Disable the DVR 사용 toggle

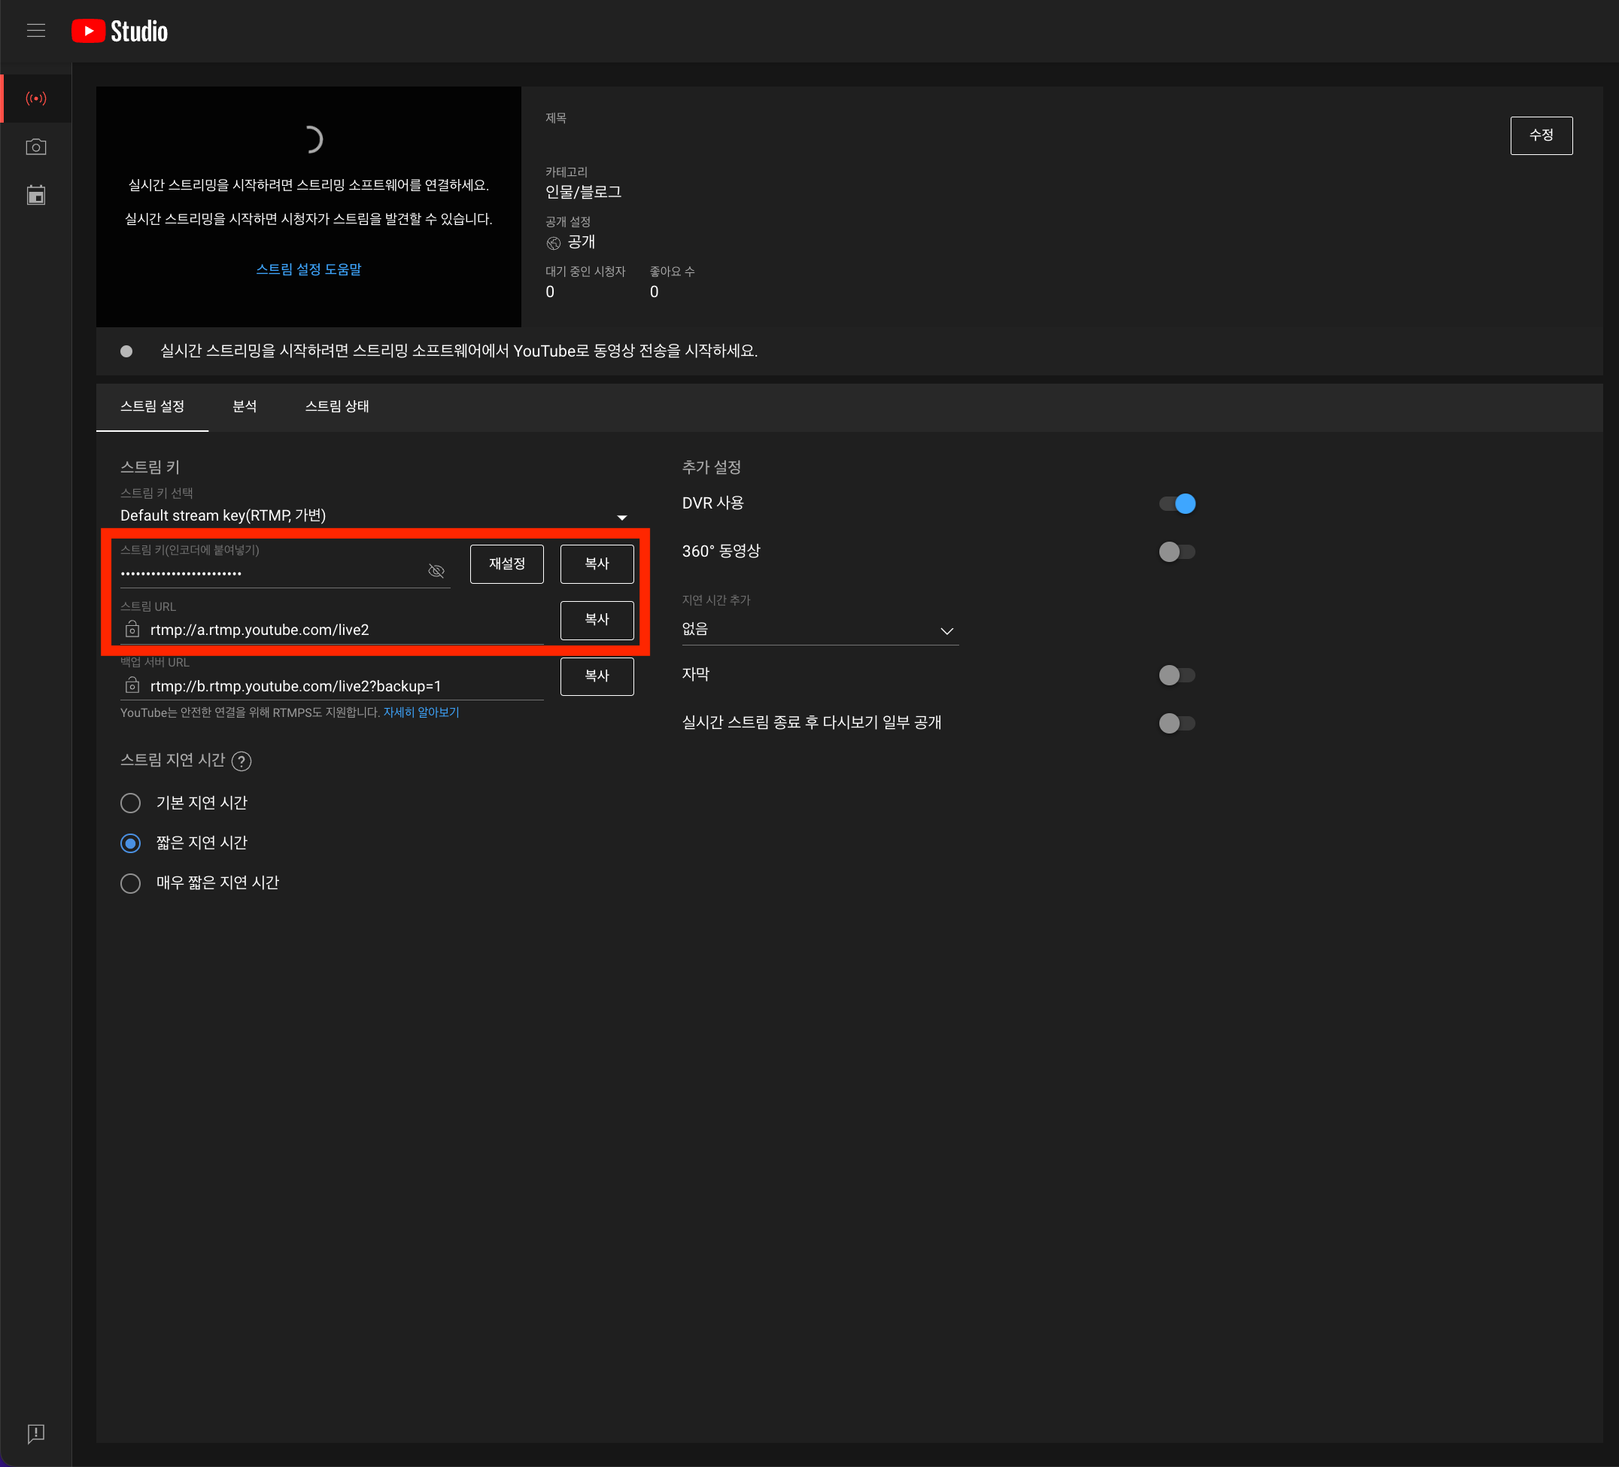(x=1177, y=503)
